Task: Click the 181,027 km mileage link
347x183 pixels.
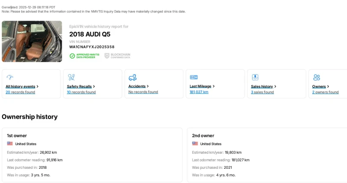Action: pos(199,92)
